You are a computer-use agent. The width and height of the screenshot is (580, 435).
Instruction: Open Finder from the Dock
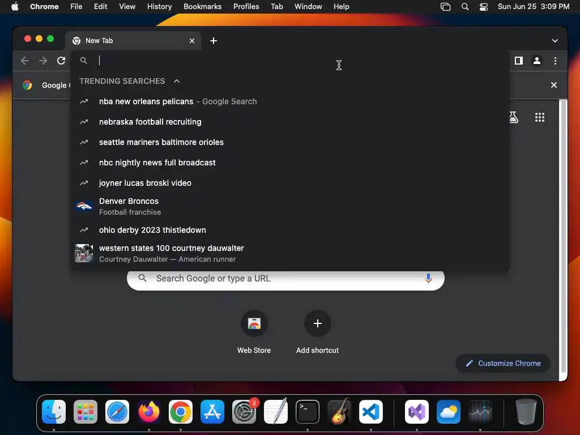click(54, 411)
